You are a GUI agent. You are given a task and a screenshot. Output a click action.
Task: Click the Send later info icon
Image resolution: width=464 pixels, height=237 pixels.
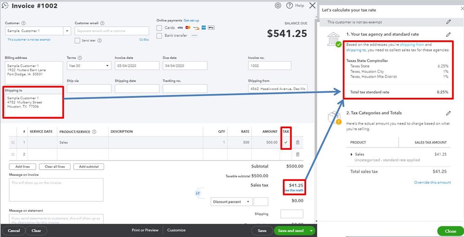tap(100, 40)
